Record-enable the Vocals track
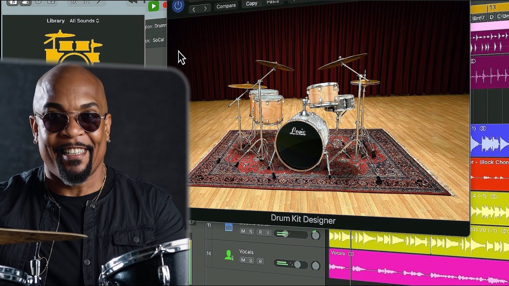The image size is (509, 286). point(260,261)
